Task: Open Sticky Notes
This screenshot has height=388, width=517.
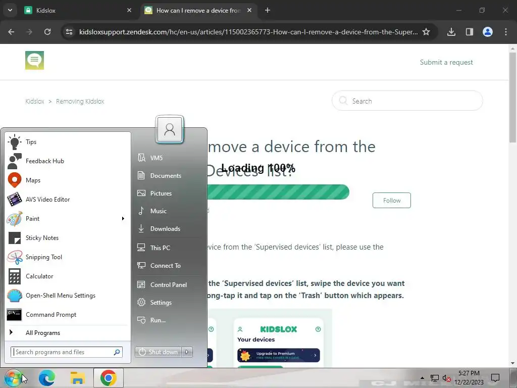Action: pyautogui.click(x=68, y=238)
